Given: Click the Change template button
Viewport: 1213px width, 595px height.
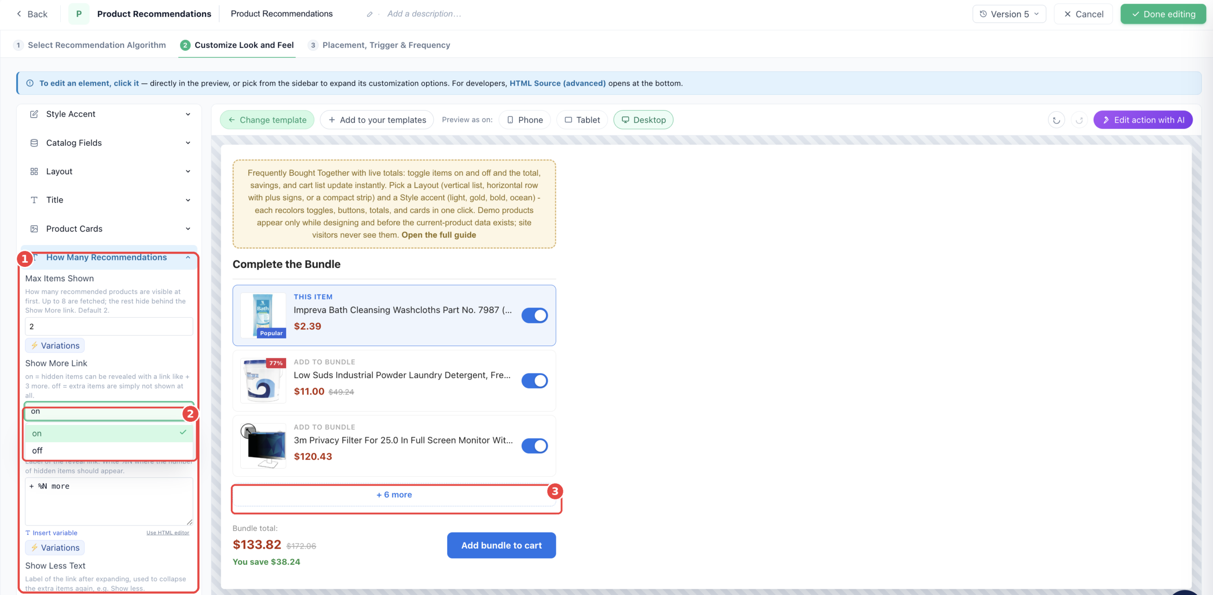Looking at the screenshot, I should tap(267, 120).
